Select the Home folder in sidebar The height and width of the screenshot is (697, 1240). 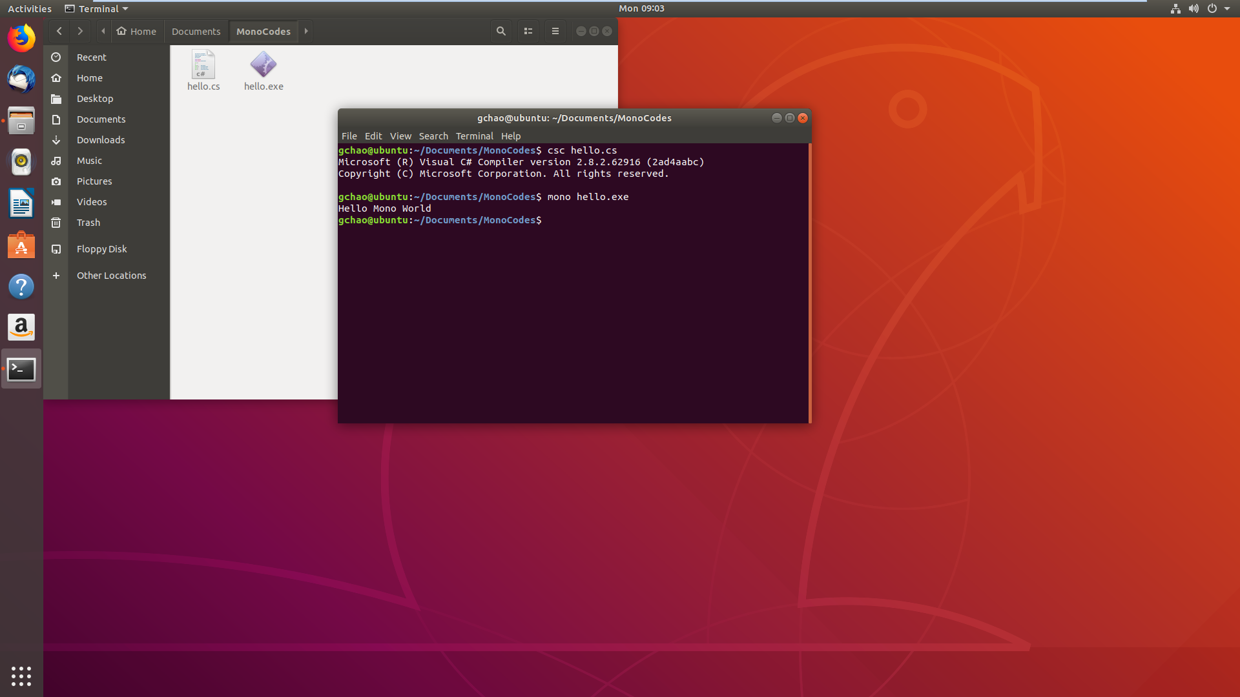88,77
